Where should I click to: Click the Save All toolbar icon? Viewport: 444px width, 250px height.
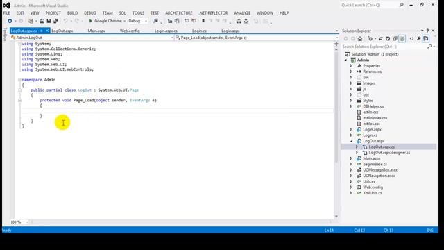pos(55,21)
